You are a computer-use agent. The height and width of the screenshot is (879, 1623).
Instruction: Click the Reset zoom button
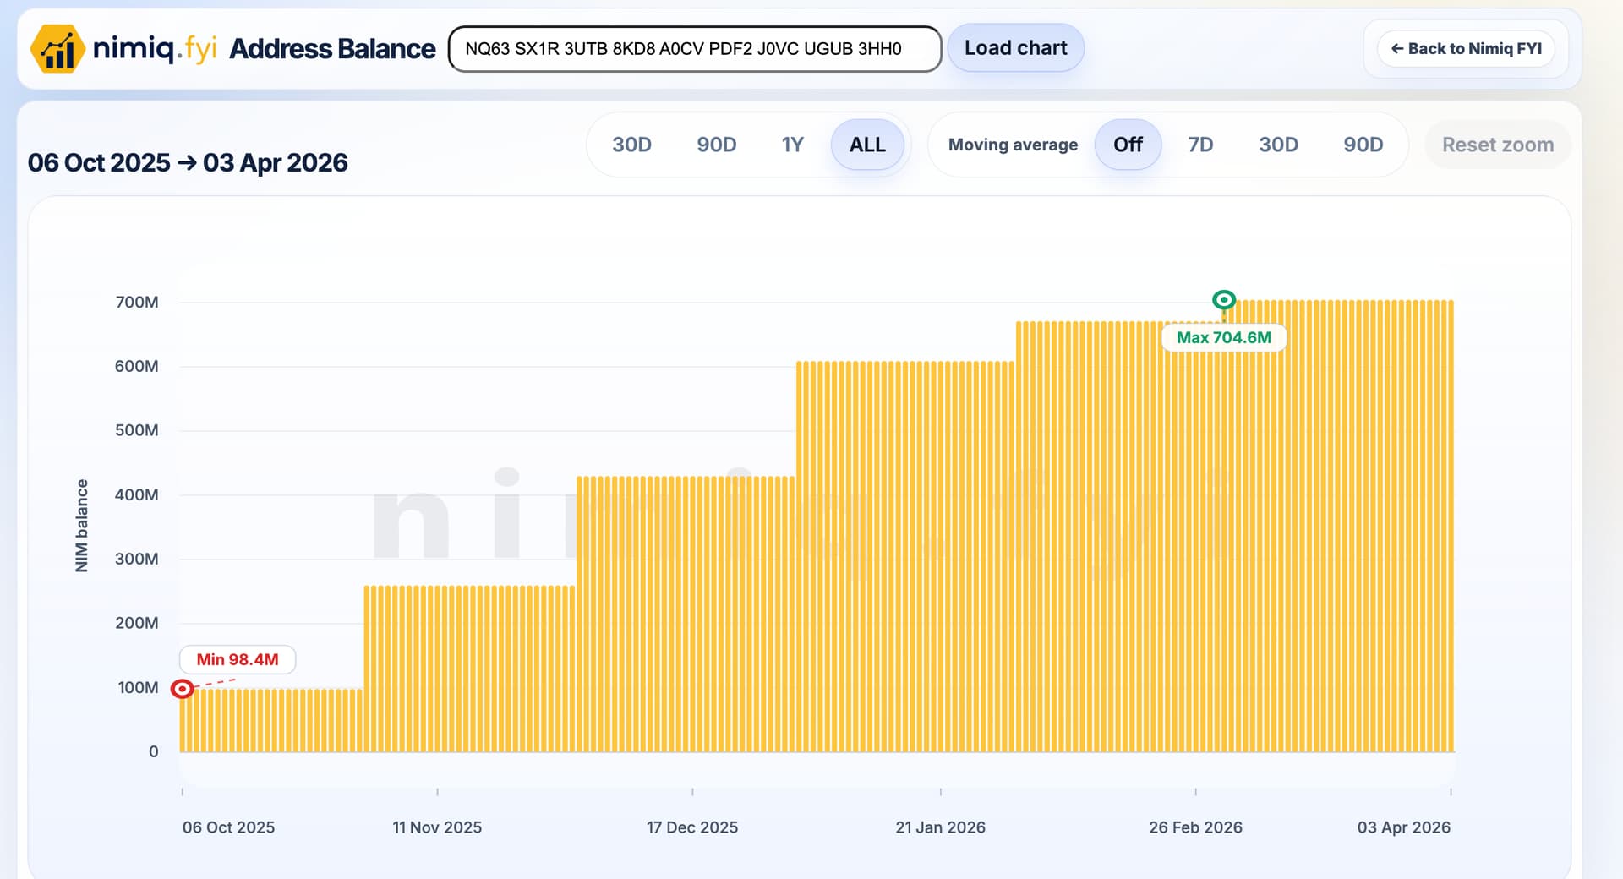click(1497, 145)
